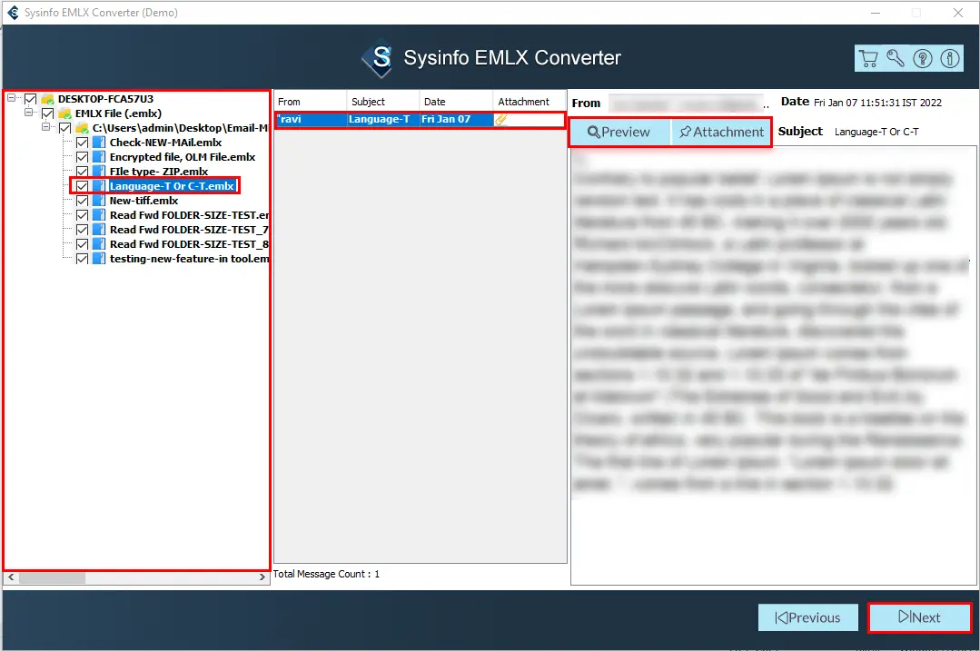Click the C:\Users\admin folder icon
This screenshot has height=651, width=980.
pyautogui.click(x=81, y=128)
